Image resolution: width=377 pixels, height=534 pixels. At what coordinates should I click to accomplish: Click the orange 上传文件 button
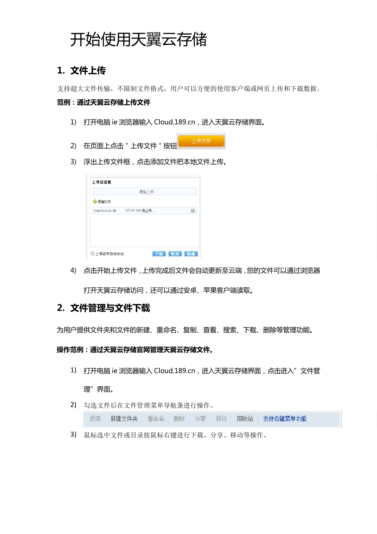pyautogui.click(x=201, y=141)
